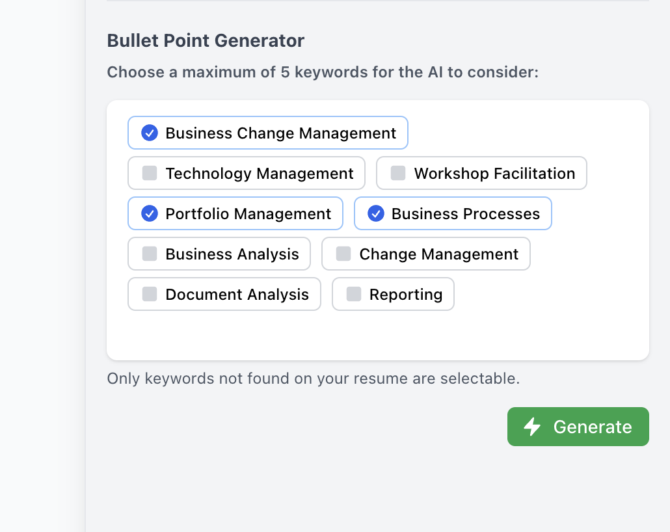Turn off the Business Processes keyword
This screenshot has height=532, width=670.
point(453,213)
